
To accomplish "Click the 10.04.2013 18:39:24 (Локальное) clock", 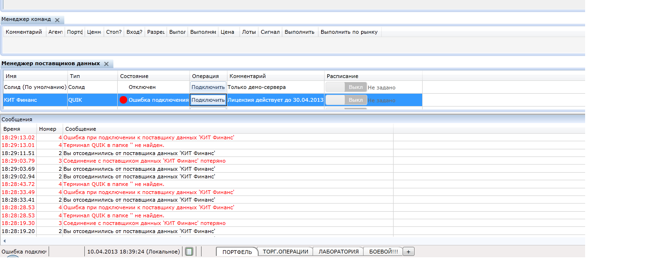I will 133,252.
